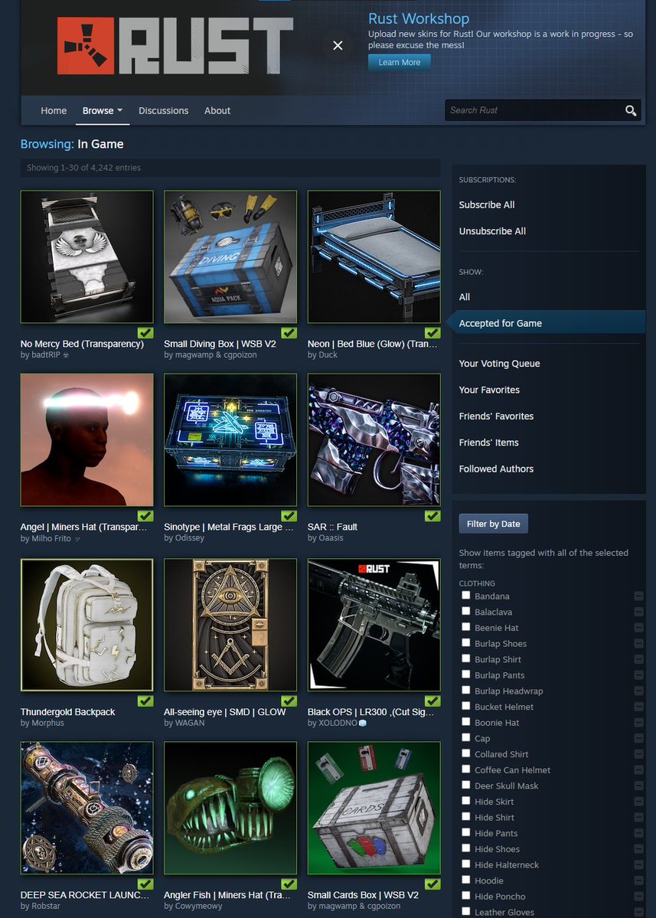Open the Thundergold Backpack thumbnail
This screenshot has width=656, height=918.
point(87,625)
